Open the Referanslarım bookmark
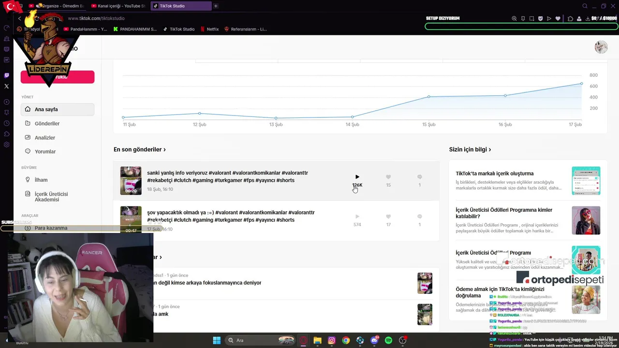 pyautogui.click(x=245, y=29)
